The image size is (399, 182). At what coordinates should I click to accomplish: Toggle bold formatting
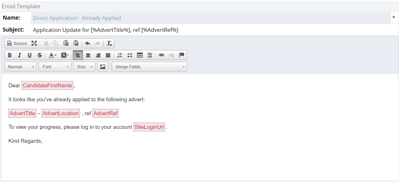tap(10, 55)
